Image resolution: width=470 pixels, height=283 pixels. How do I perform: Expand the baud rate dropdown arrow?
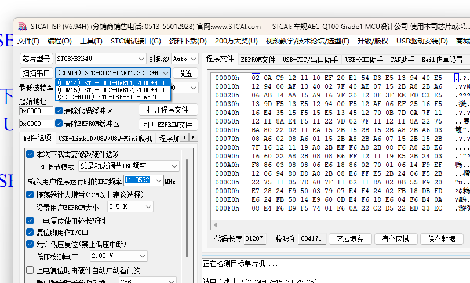click(x=194, y=88)
